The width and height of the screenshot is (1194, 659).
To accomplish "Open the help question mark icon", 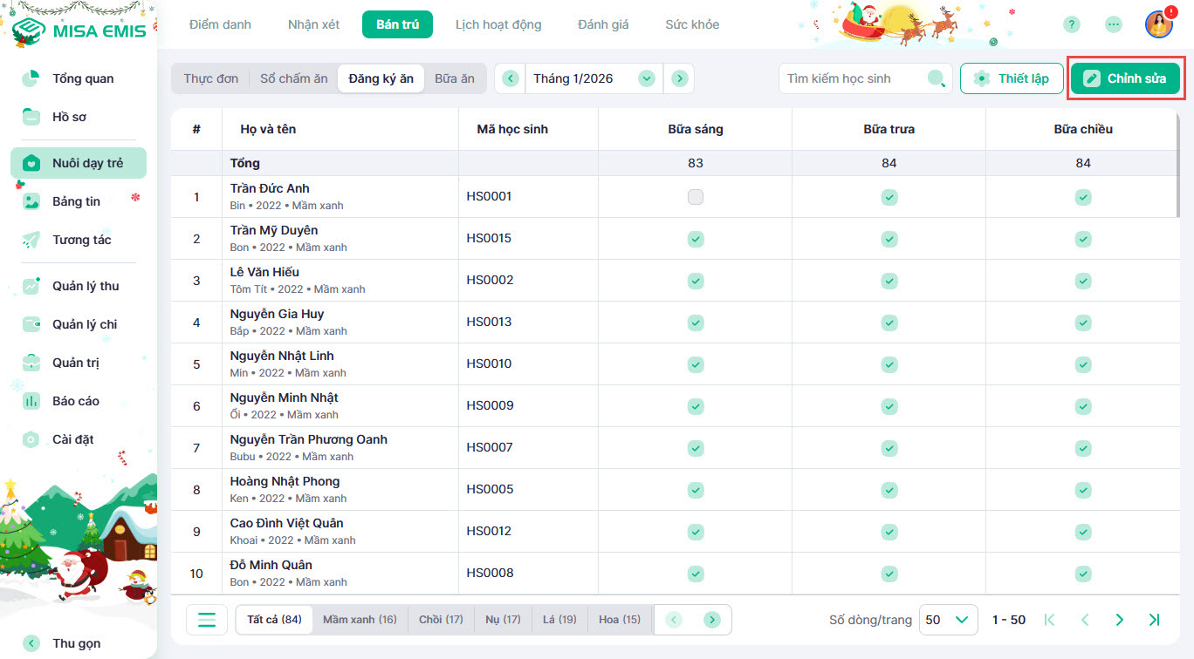I will click(x=1072, y=24).
